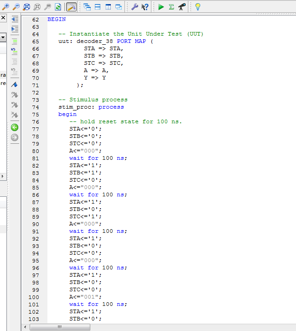Open the telescope view icon
Screen dimensions: 296x331
(x=182, y=7)
